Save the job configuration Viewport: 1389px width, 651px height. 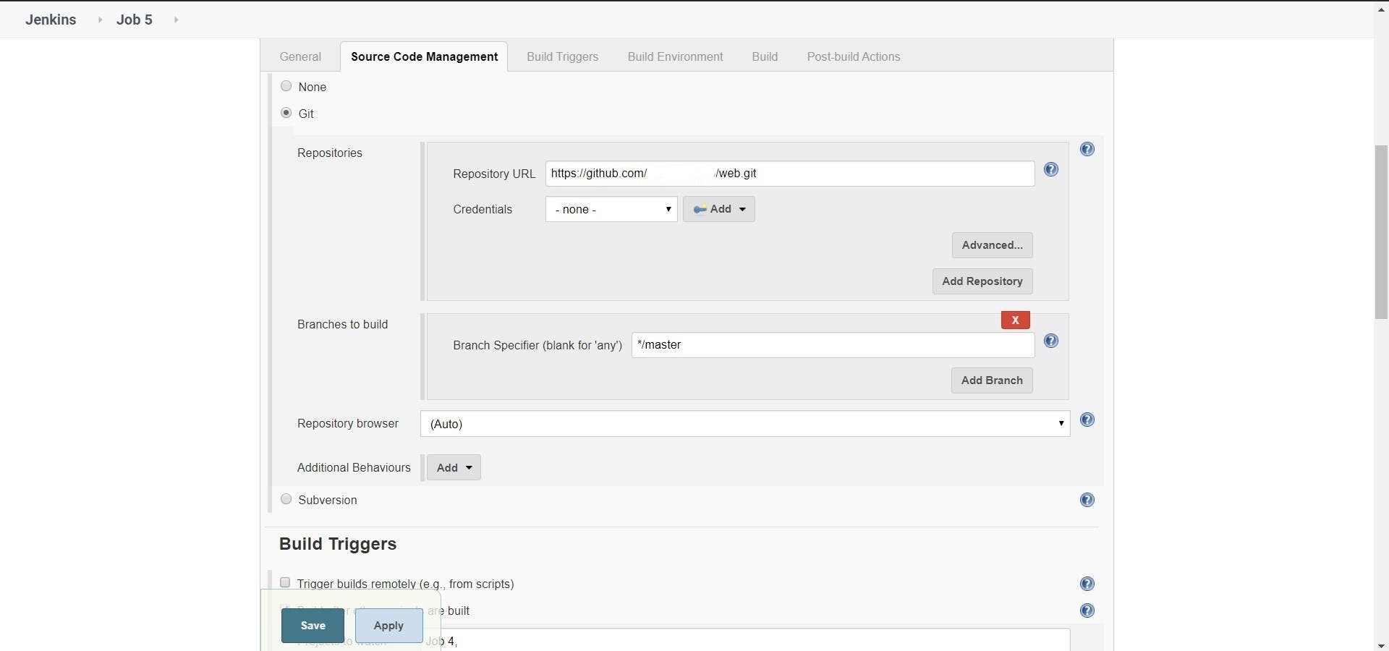pos(313,626)
